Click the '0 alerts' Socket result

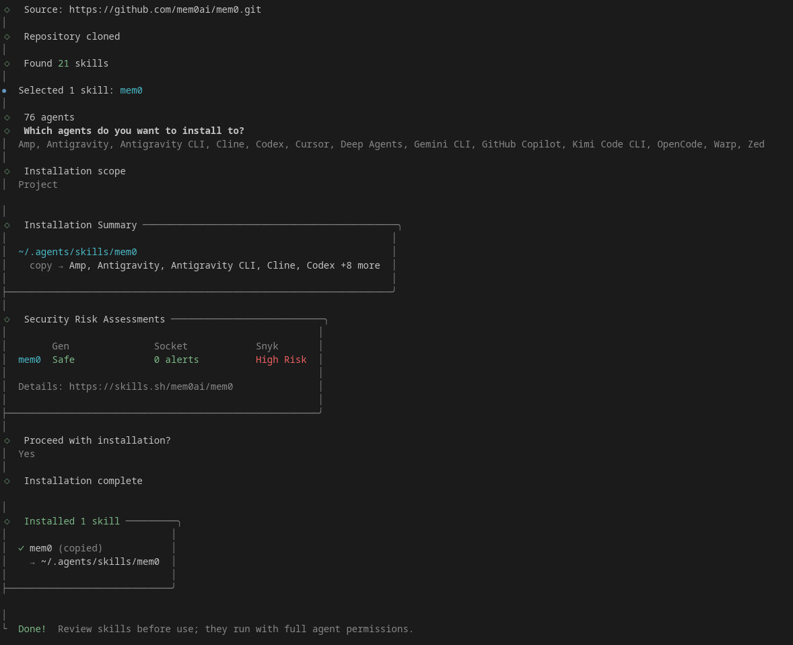pos(176,360)
